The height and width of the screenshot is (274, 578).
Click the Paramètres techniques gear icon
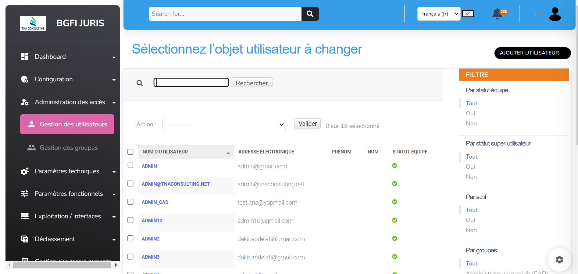[x=25, y=171]
